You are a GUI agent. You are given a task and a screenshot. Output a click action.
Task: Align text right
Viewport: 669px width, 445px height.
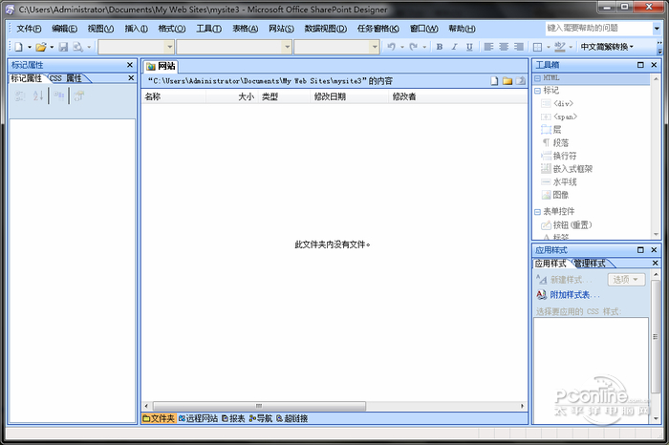[519, 47]
